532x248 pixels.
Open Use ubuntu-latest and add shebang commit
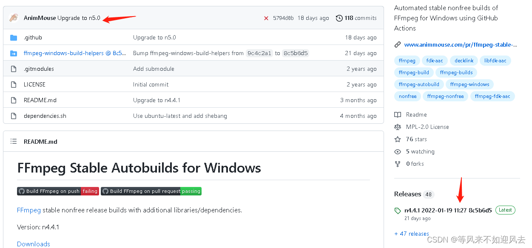click(180, 116)
